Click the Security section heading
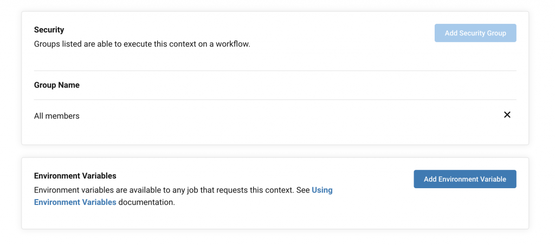Viewport: 555px width, 245px height. point(49,30)
